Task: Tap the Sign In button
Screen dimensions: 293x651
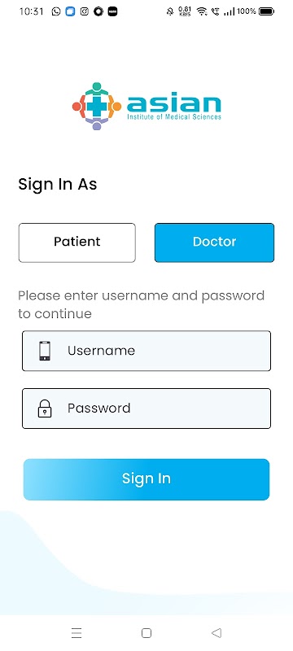Action: 146,479
